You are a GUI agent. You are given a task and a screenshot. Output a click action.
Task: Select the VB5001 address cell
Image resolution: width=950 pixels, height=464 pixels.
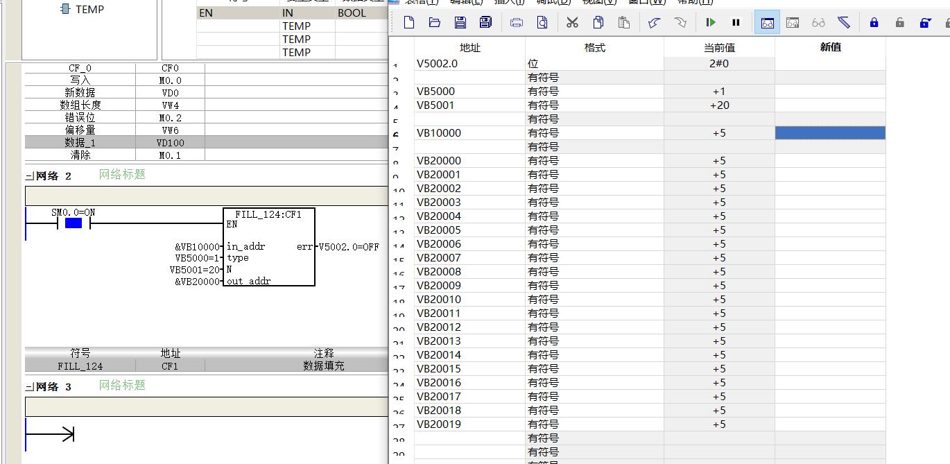coord(470,105)
